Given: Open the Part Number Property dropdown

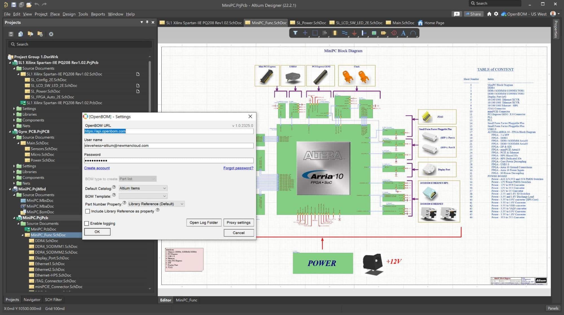Looking at the screenshot, I should [156, 204].
